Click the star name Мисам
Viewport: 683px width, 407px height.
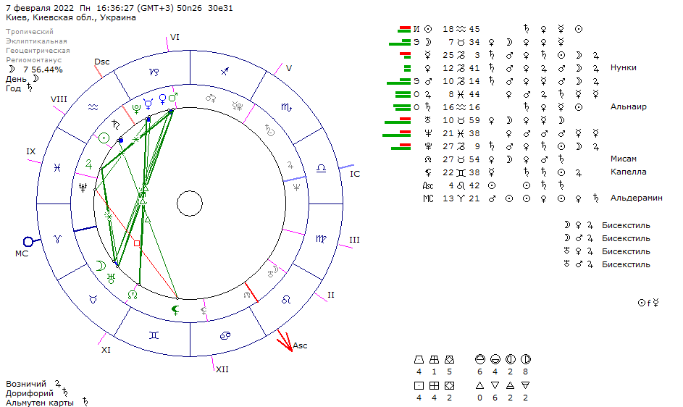(624, 159)
